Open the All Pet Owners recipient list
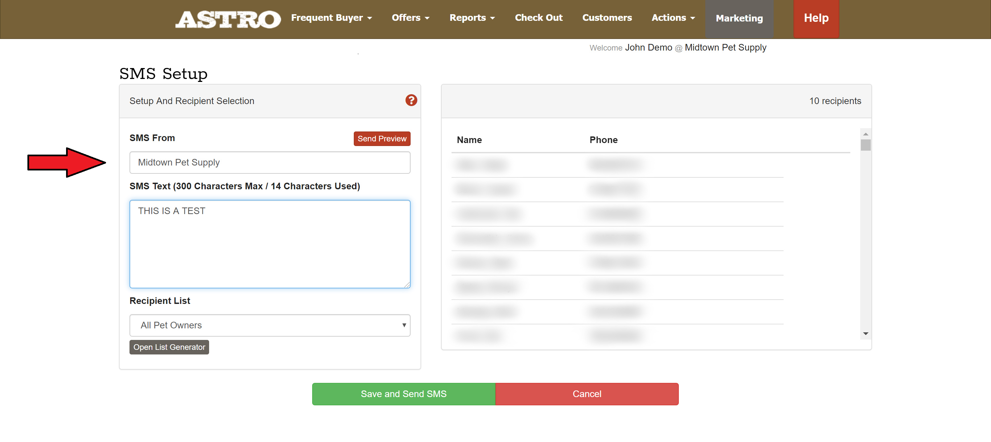 click(x=270, y=325)
